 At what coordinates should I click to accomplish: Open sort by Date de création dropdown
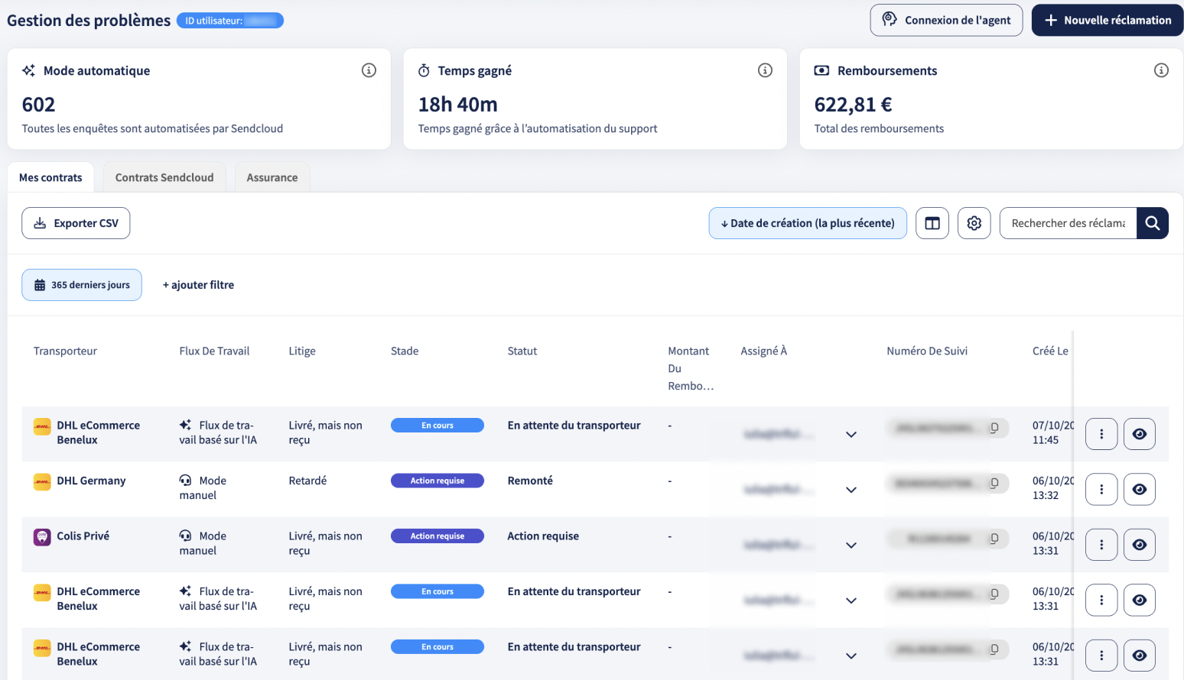pyautogui.click(x=808, y=223)
